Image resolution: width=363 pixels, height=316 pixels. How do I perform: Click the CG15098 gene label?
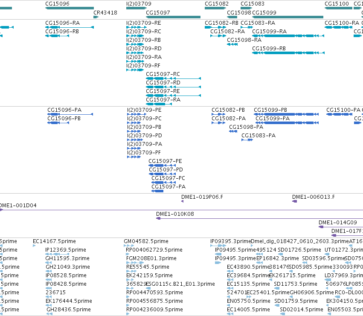(239, 13)
